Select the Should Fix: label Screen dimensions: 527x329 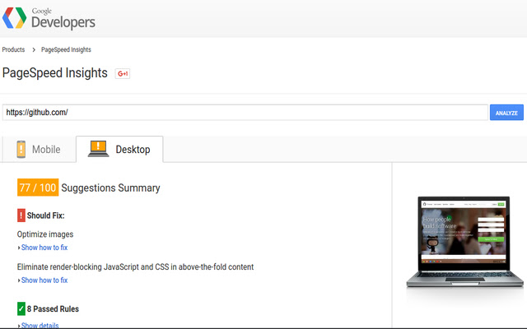pyautogui.click(x=46, y=215)
